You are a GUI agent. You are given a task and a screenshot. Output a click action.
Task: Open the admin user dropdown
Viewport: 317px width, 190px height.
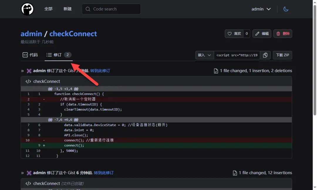[261, 9]
